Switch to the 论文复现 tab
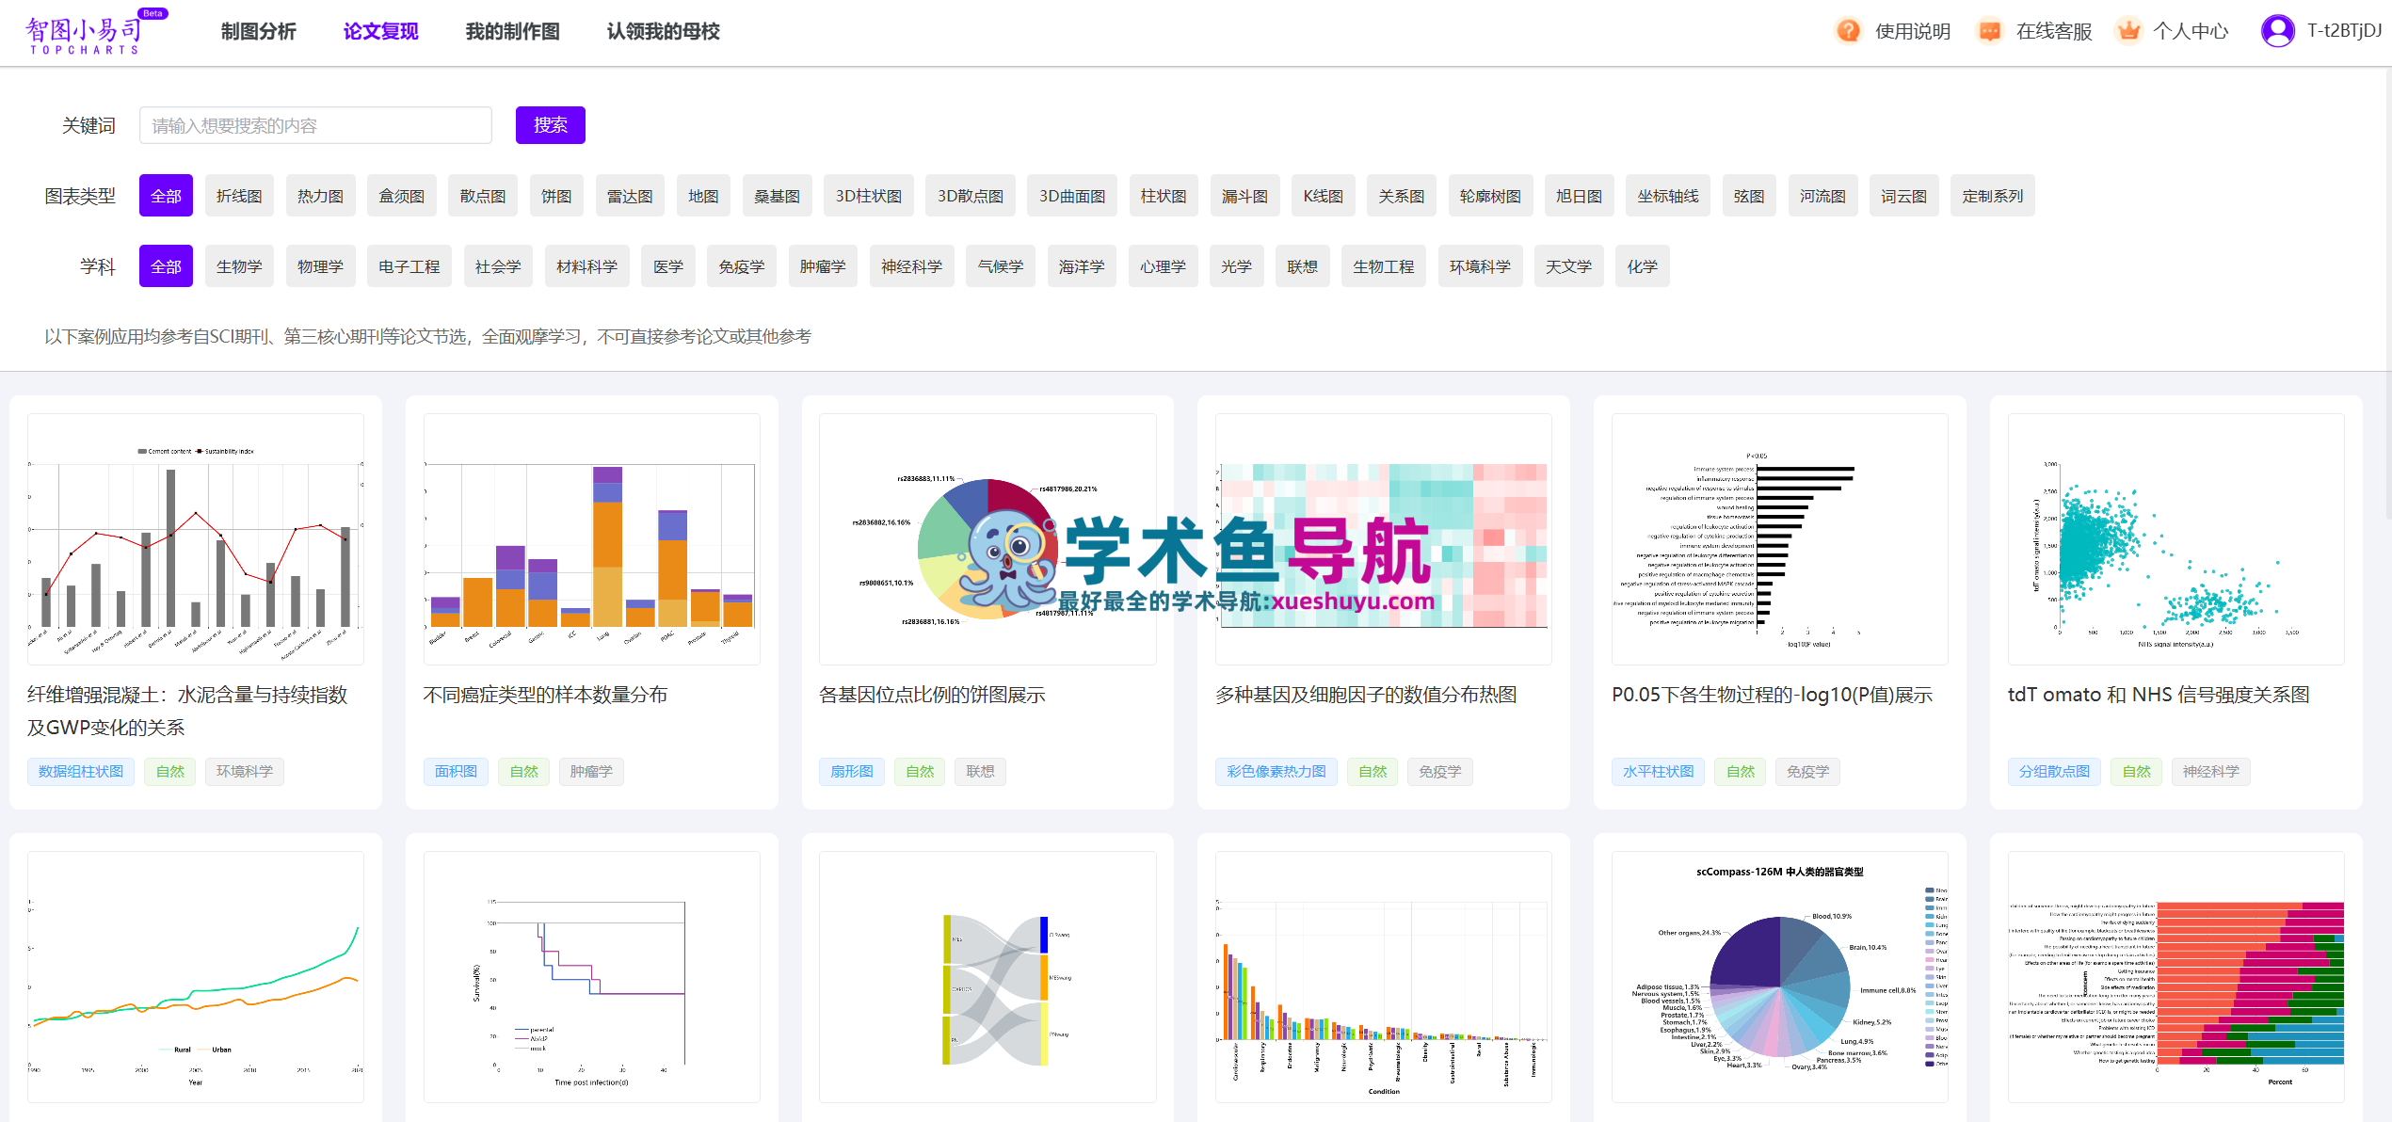 point(380,32)
